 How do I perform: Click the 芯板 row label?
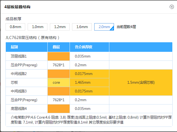tap(15, 82)
